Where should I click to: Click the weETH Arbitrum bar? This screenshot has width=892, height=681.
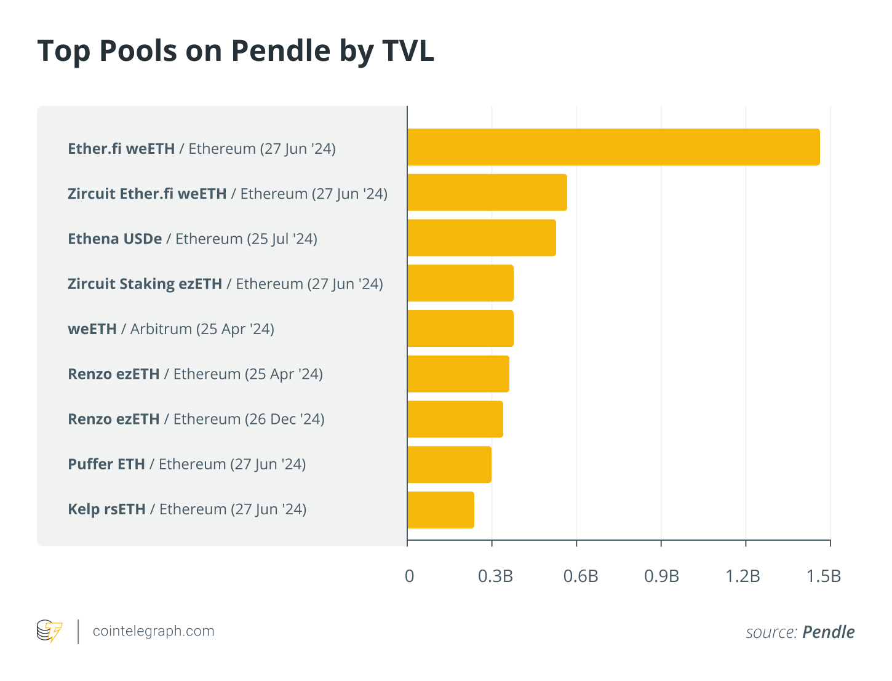(460, 329)
